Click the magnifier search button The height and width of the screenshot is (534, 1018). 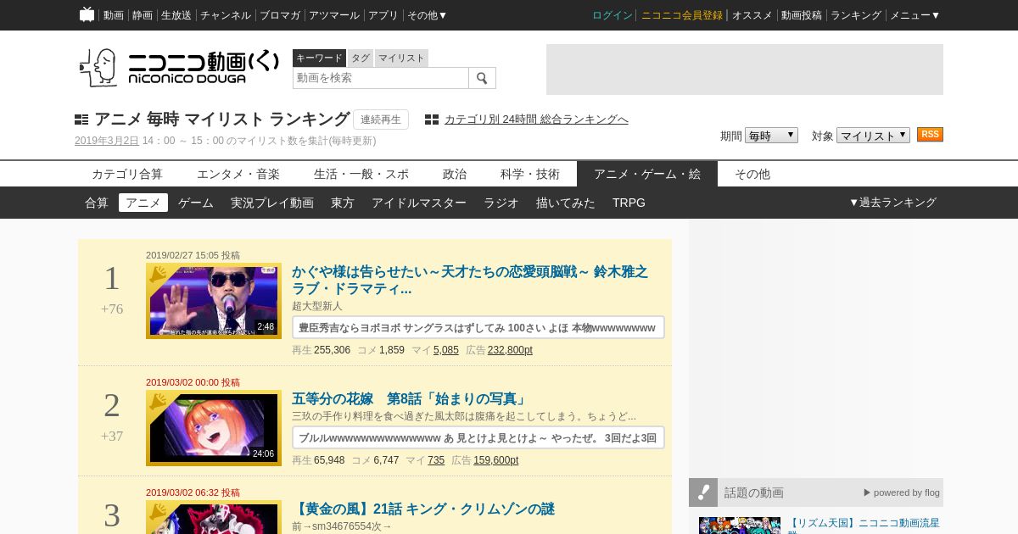pyautogui.click(x=482, y=78)
